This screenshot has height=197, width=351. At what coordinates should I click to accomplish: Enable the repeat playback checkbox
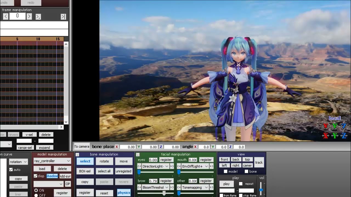tap(241, 184)
